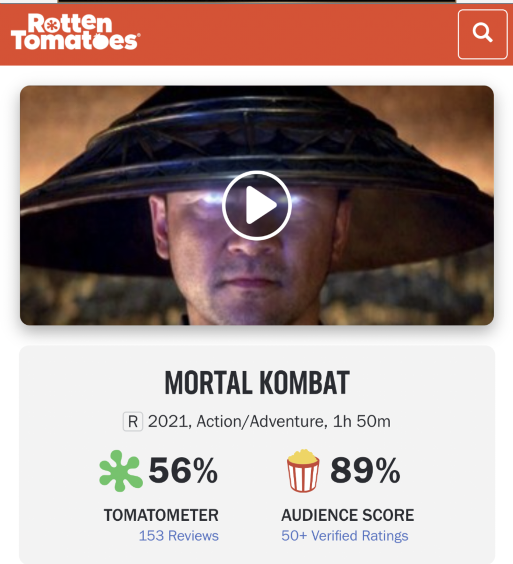Play the Mortal Kombat trailer
The image size is (513, 564).
click(x=256, y=205)
